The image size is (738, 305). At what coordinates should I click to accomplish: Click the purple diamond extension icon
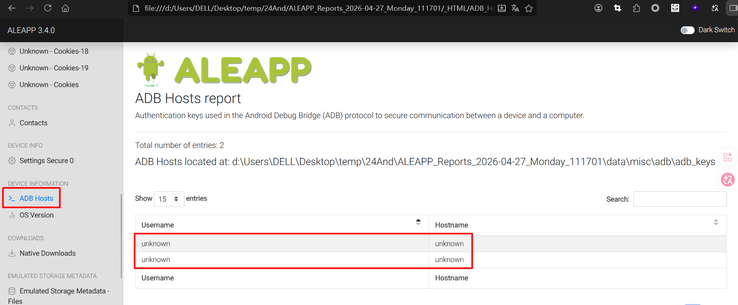[695, 8]
